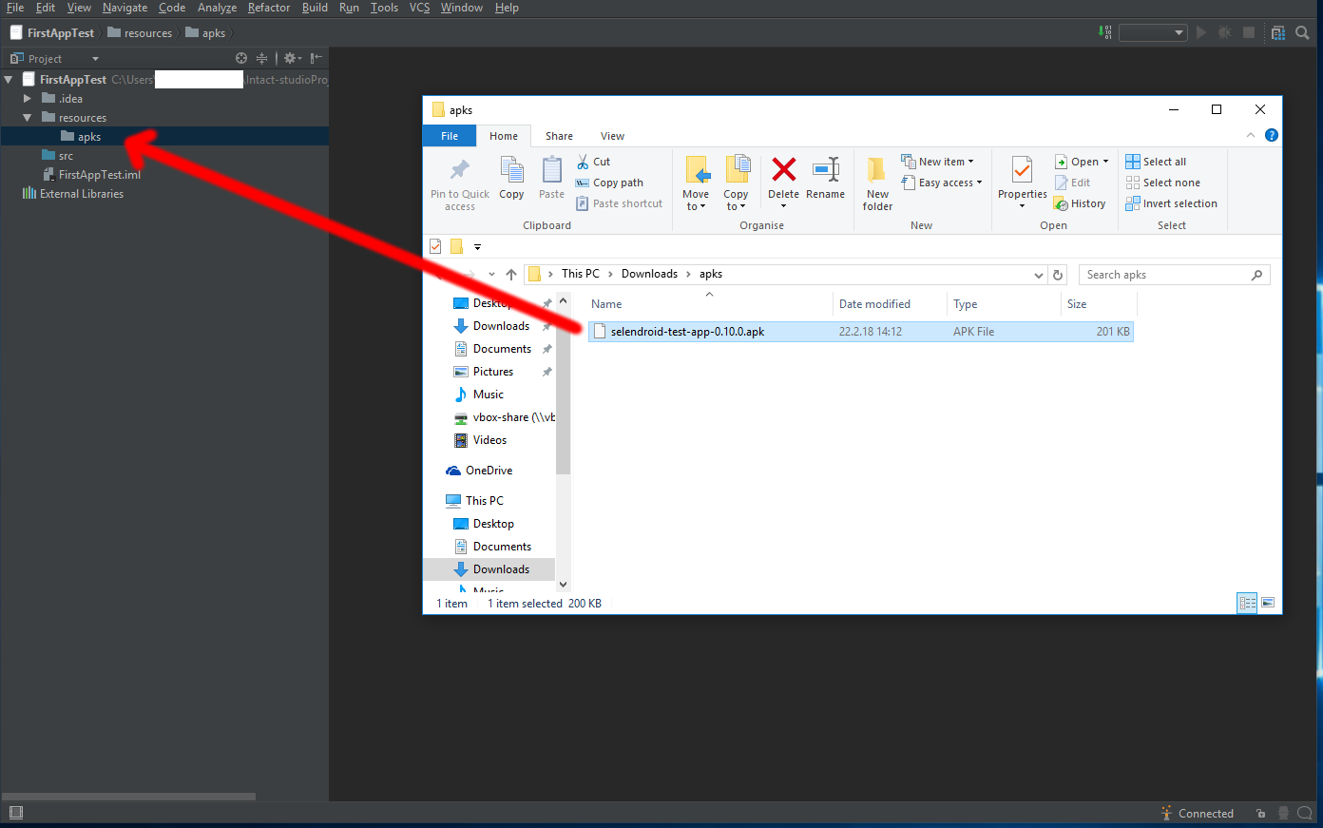Click the Stop square icon in IDE toolbar
The height and width of the screenshot is (828, 1323).
click(1249, 32)
